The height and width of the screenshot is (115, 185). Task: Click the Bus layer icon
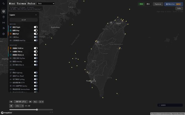pos(10,37)
